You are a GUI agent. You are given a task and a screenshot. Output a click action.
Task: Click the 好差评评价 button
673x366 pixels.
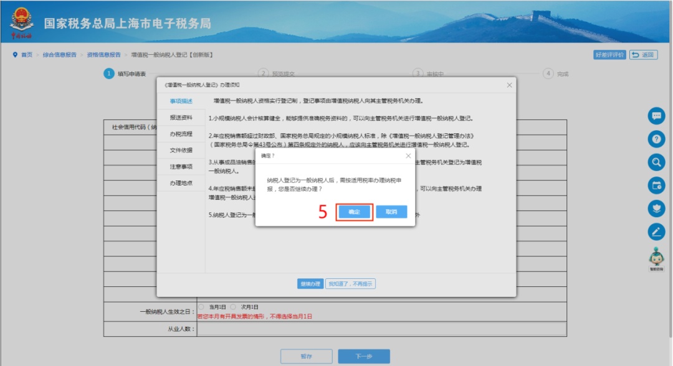coord(609,55)
